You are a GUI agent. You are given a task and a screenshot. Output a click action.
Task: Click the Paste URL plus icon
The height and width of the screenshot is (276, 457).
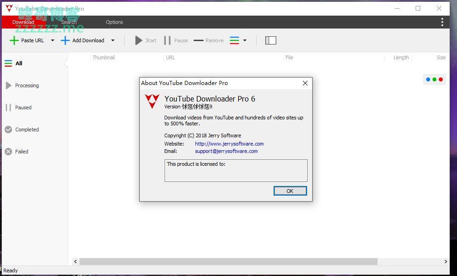14,40
